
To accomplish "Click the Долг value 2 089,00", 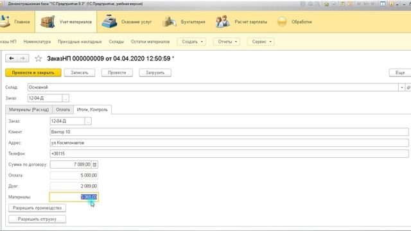I will pyautogui.click(x=74, y=186).
